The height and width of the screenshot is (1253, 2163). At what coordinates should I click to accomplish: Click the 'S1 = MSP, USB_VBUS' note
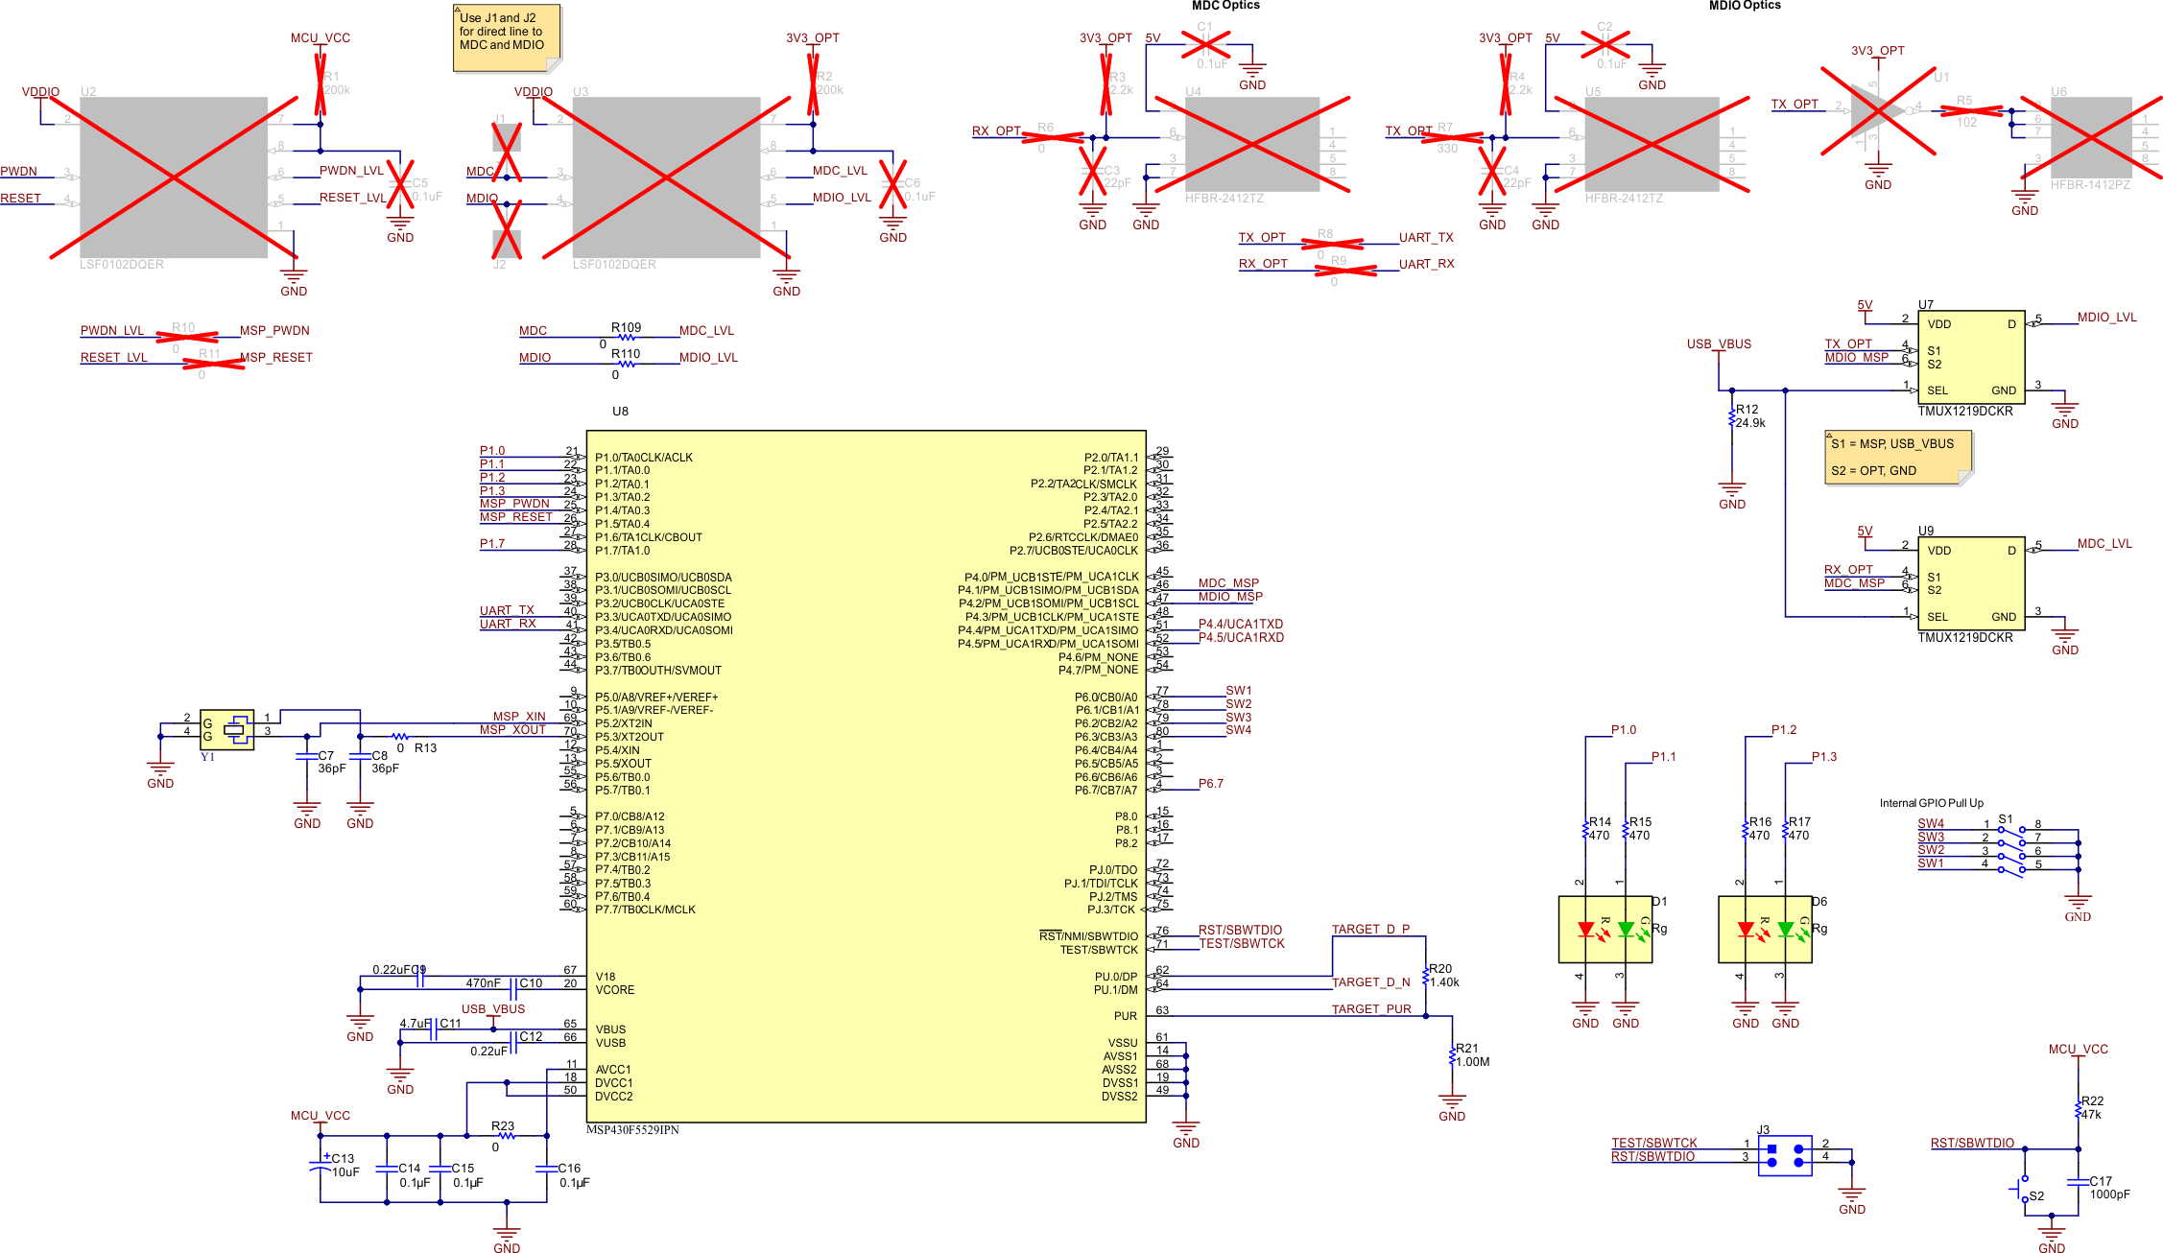point(1897,458)
